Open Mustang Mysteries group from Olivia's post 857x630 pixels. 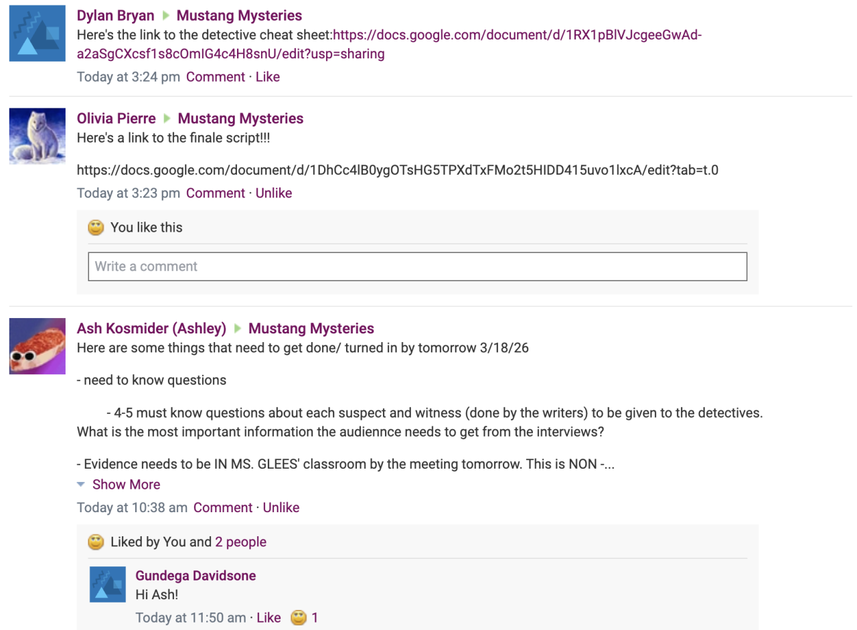[240, 119]
